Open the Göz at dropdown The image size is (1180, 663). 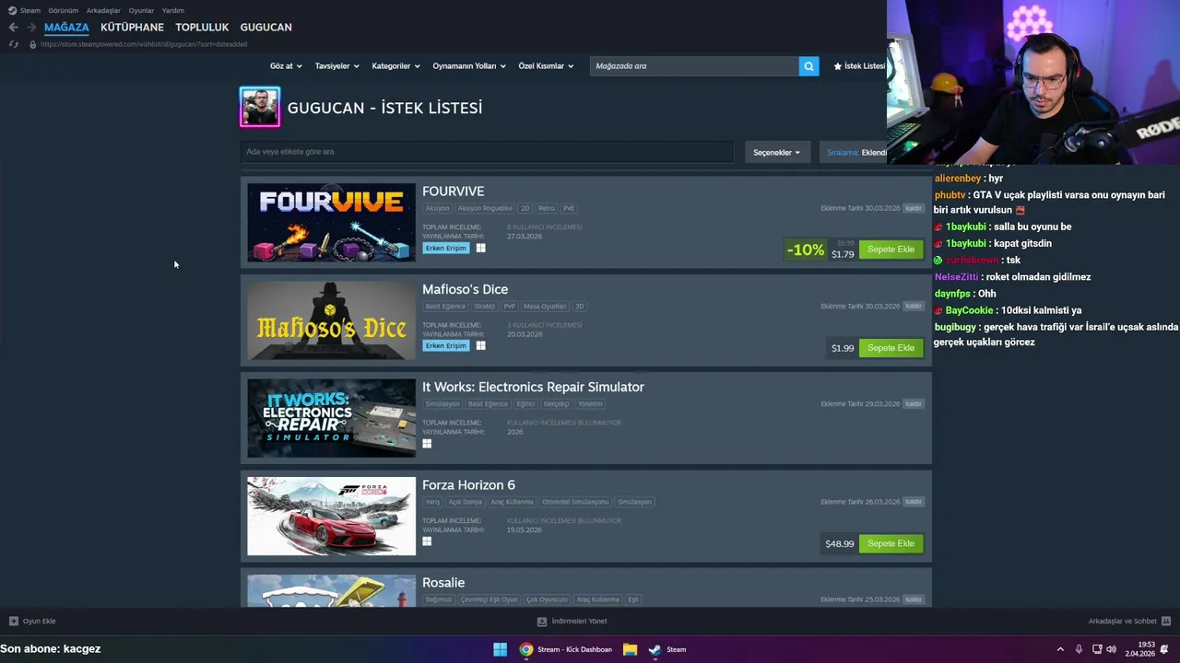coord(286,66)
